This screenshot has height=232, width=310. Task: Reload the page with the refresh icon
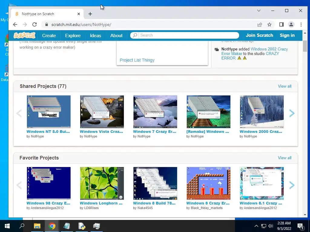click(x=35, y=24)
